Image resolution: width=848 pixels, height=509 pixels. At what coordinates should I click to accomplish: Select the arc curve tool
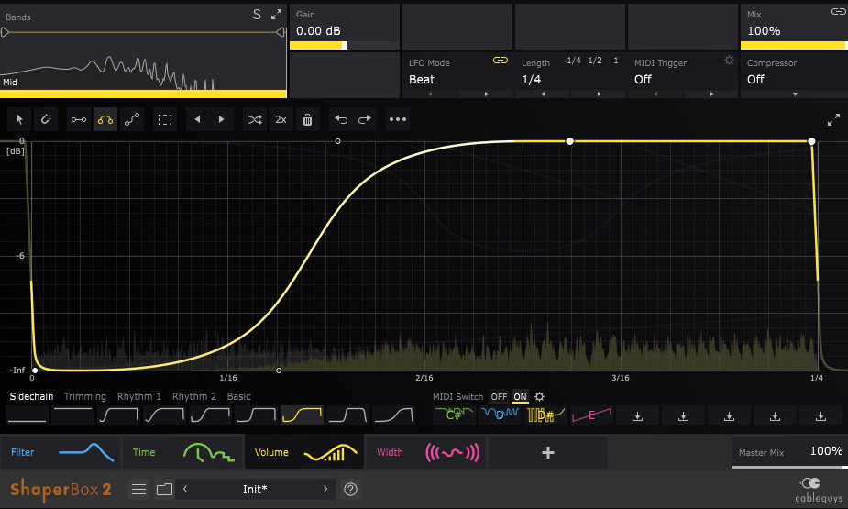pyautogui.click(x=105, y=119)
